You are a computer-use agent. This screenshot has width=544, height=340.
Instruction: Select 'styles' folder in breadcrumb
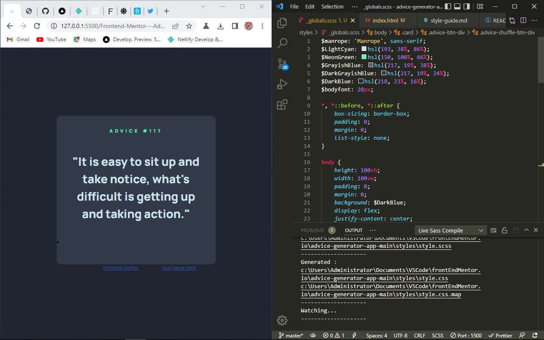pyautogui.click(x=306, y=32)
